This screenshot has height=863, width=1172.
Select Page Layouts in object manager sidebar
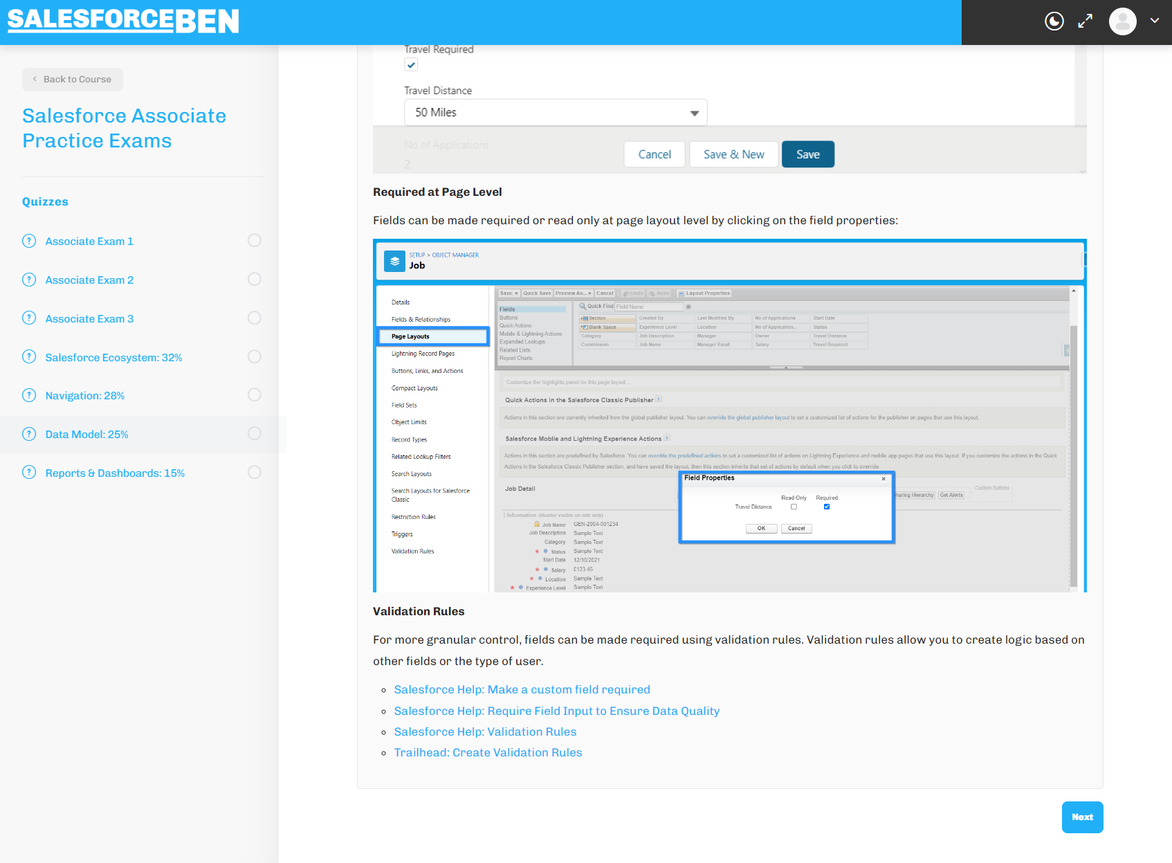[433, 336]
